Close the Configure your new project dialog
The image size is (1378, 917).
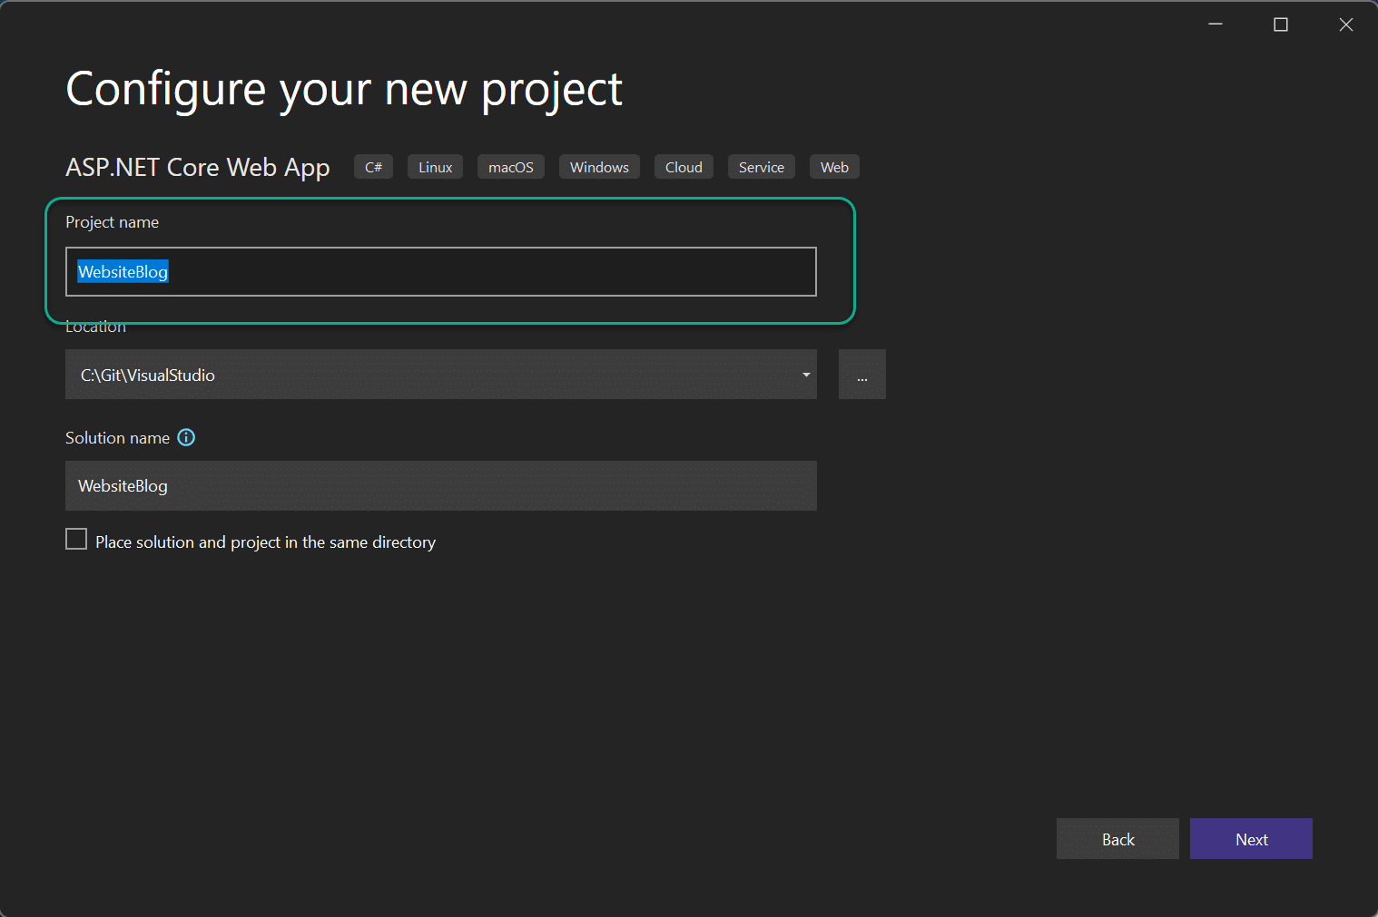[x=1346, y=24]
